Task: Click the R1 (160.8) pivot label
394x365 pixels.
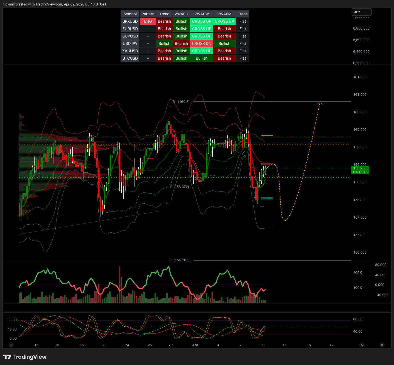Action: (x=181, y=102)
